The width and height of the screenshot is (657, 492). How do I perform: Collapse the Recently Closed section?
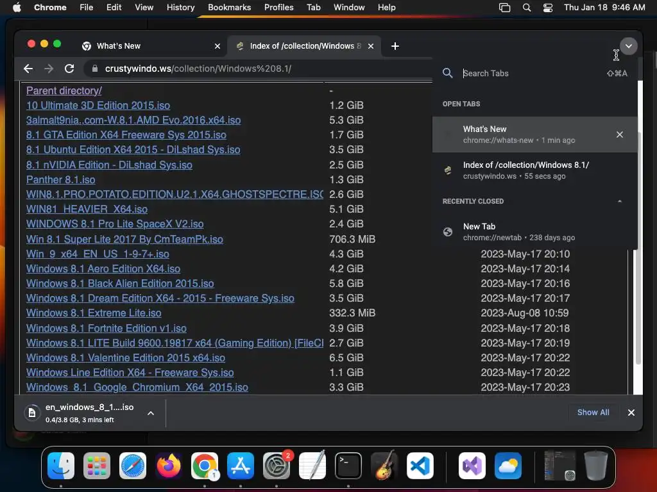(x=620, y=201)
